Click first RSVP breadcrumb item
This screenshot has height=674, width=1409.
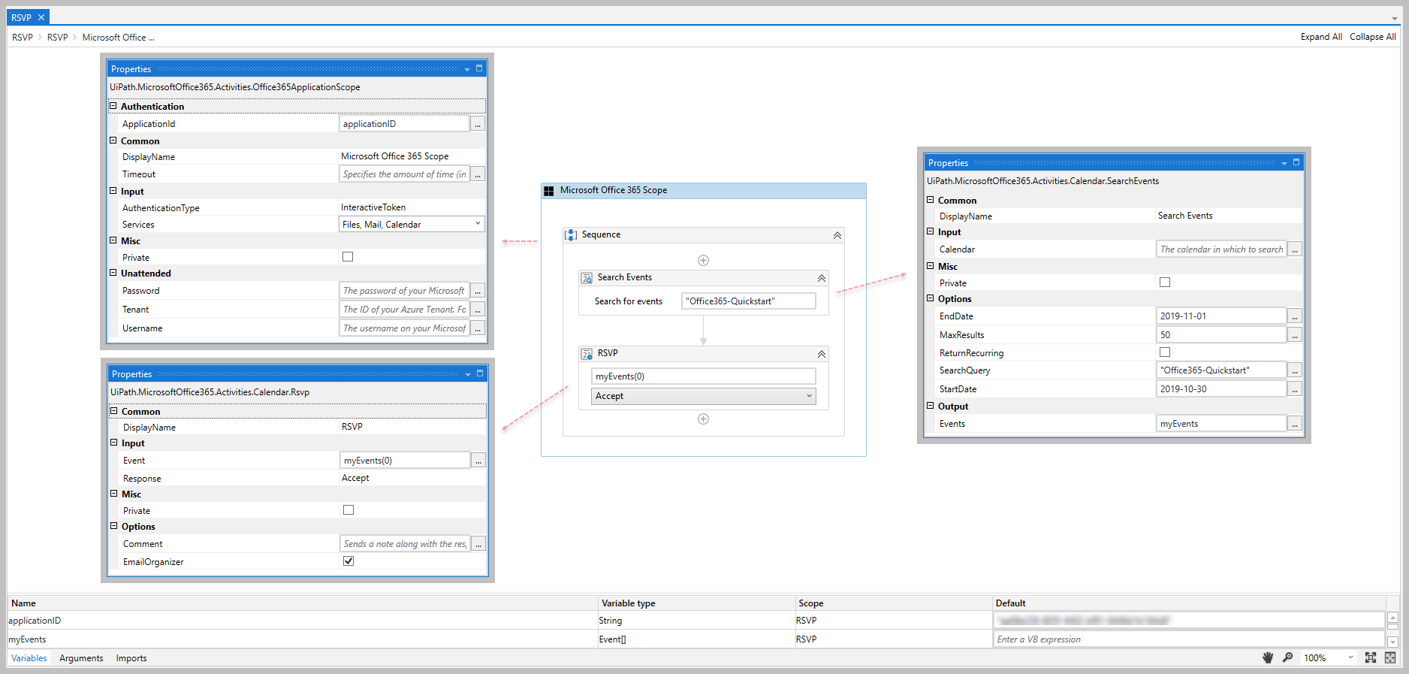coord(23,38)
